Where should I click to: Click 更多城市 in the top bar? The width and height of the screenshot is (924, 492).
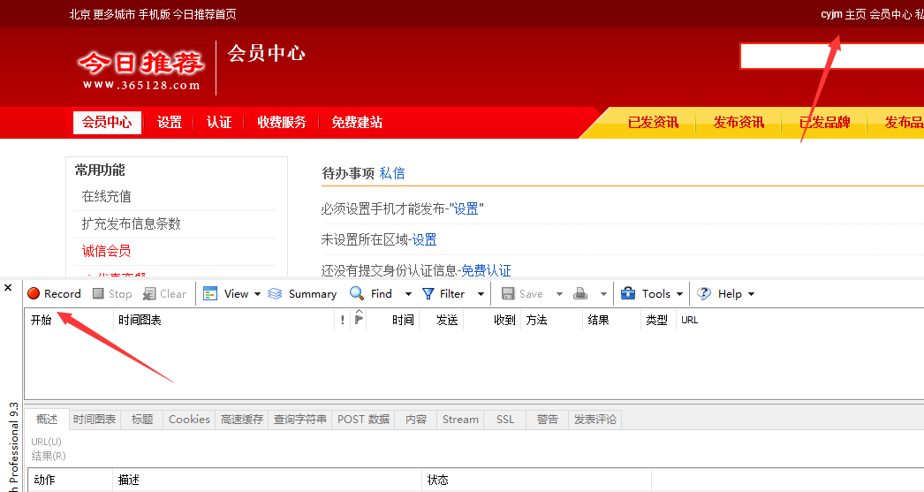114,14
